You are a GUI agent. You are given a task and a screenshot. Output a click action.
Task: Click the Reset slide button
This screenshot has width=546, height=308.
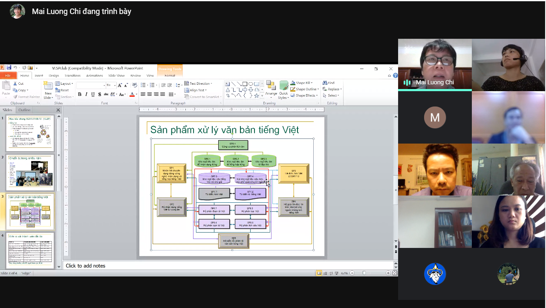(x=63, y=90)
